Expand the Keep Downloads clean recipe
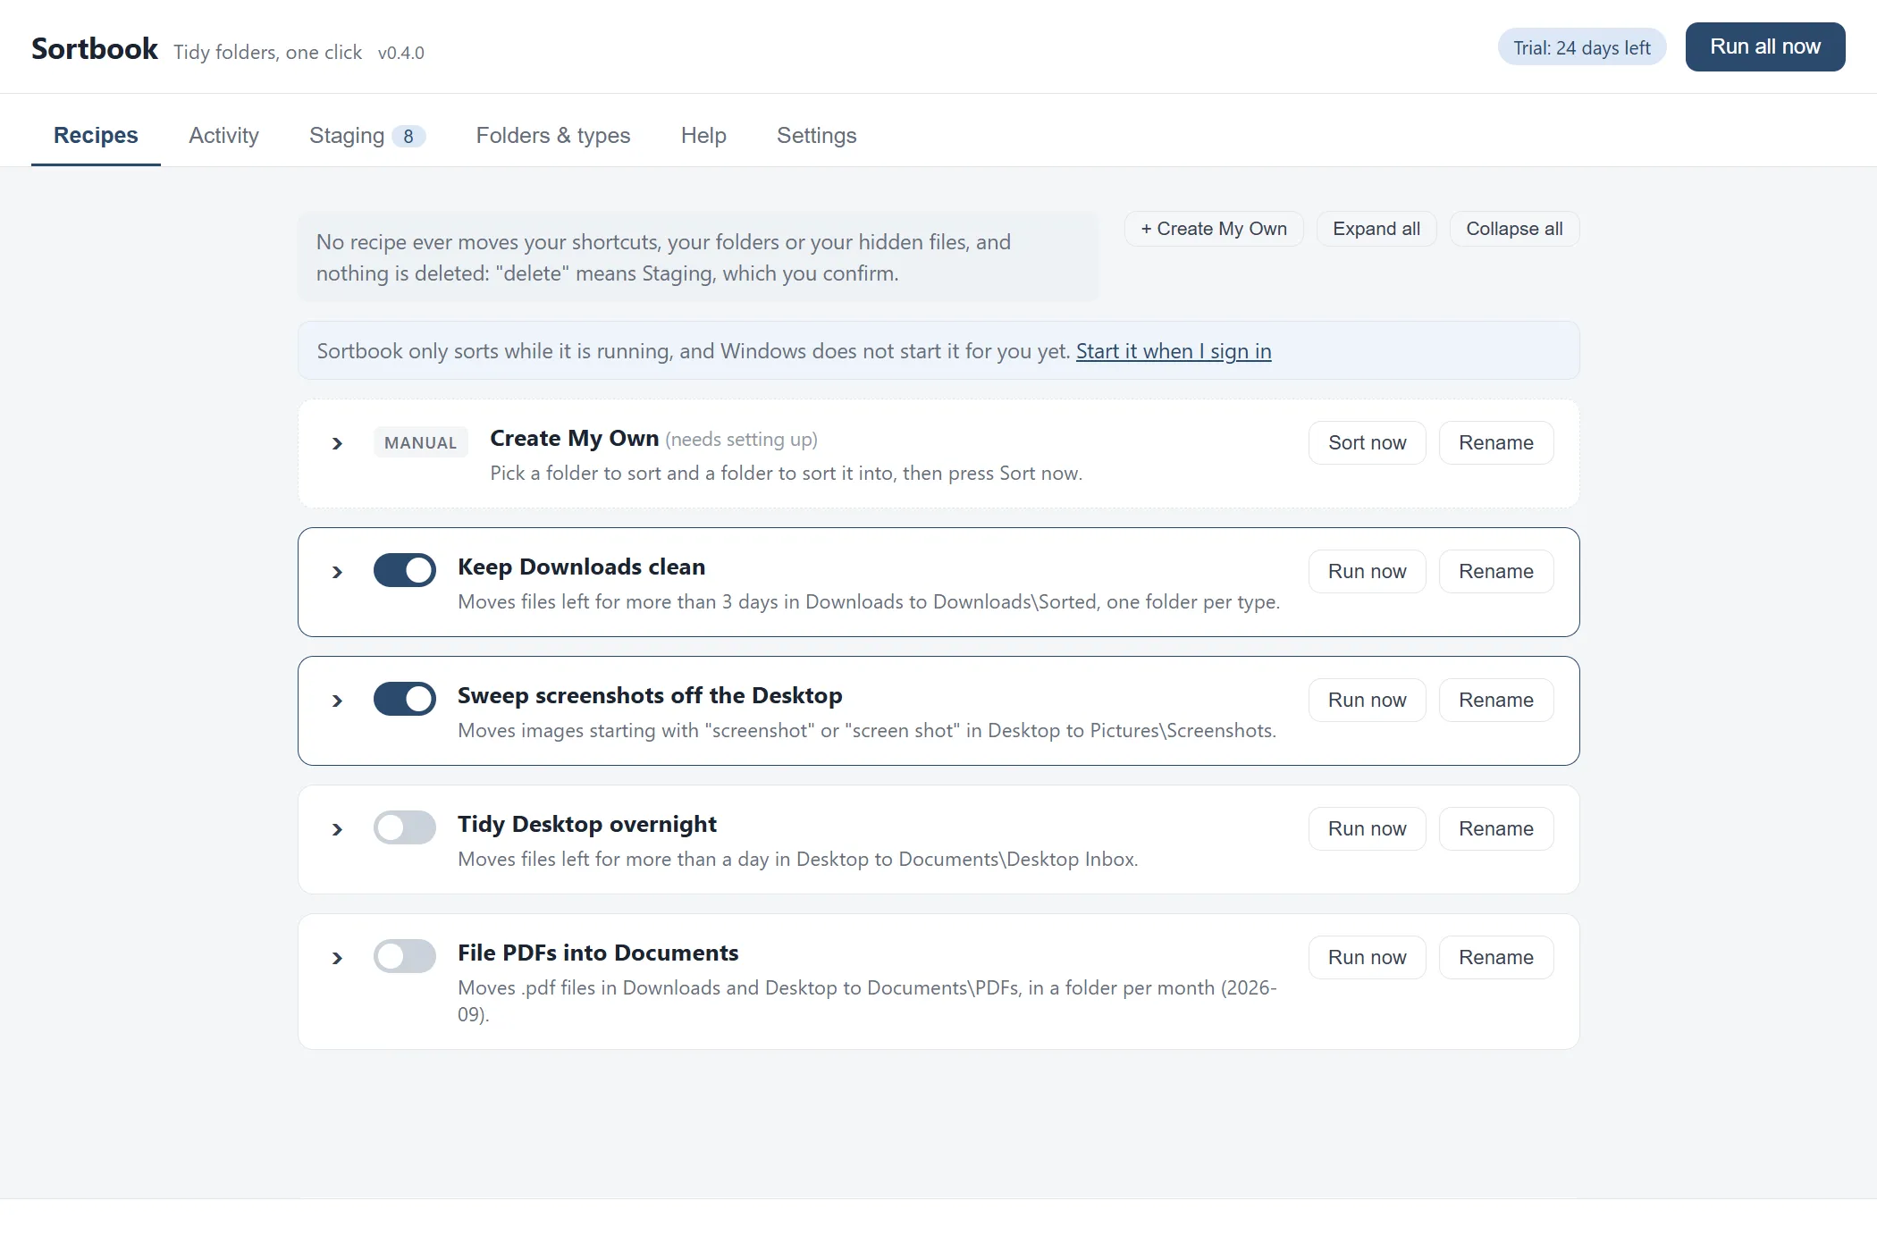This screenshot has width=1877, height=1251. [337, 572]
